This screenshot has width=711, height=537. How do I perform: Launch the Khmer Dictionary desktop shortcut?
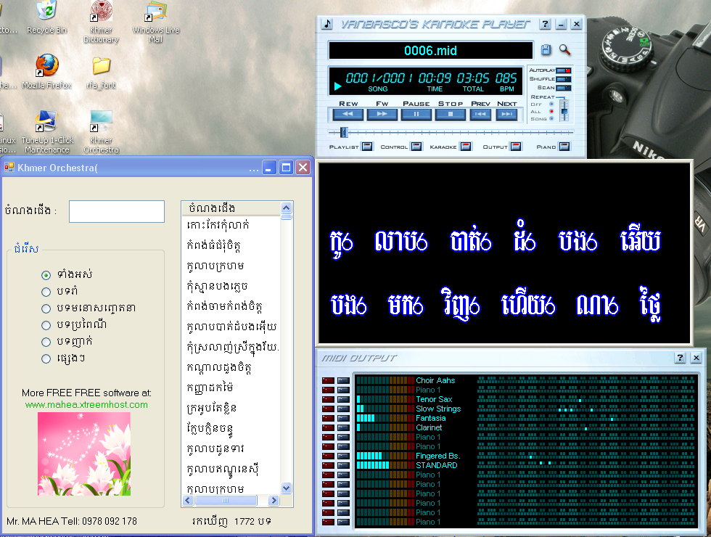(101, 22)
